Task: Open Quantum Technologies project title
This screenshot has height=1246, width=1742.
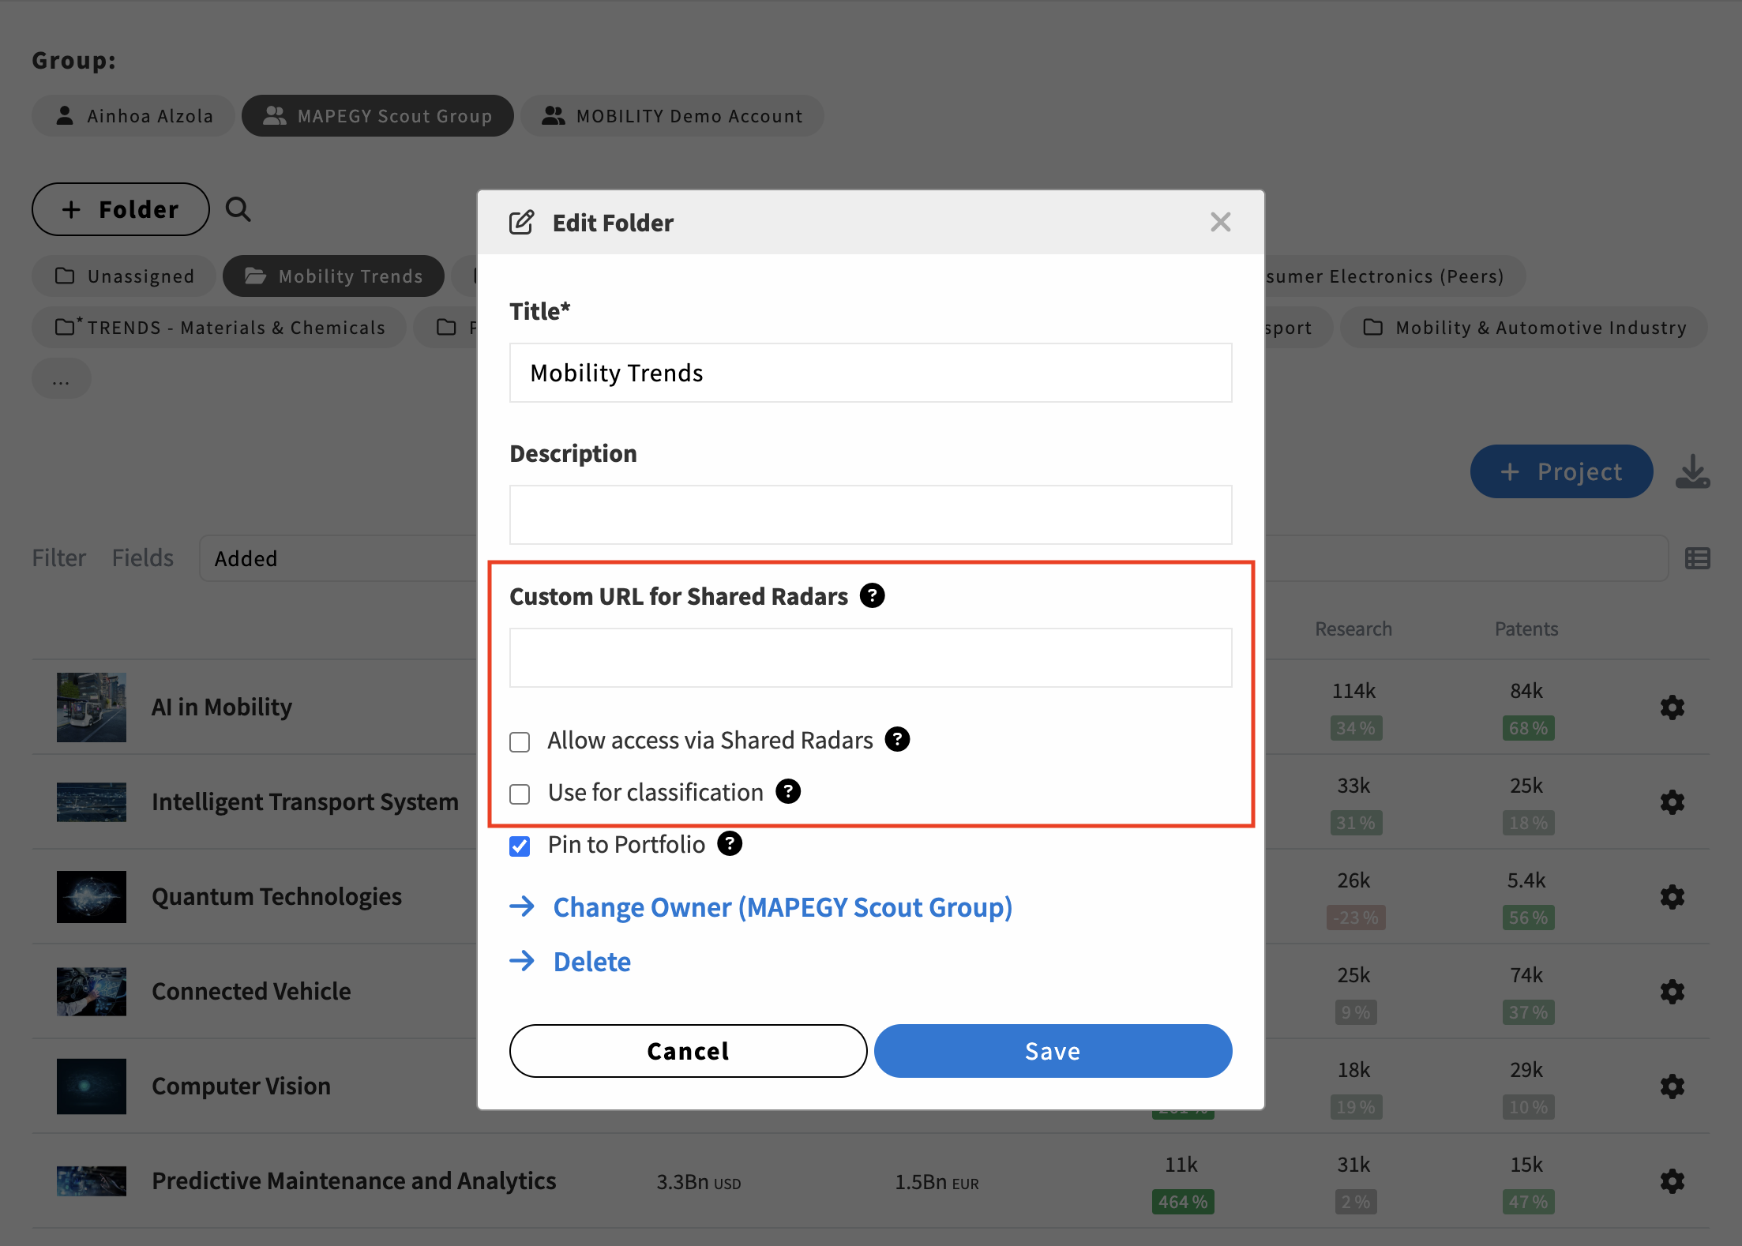Action: pos(276,896)
